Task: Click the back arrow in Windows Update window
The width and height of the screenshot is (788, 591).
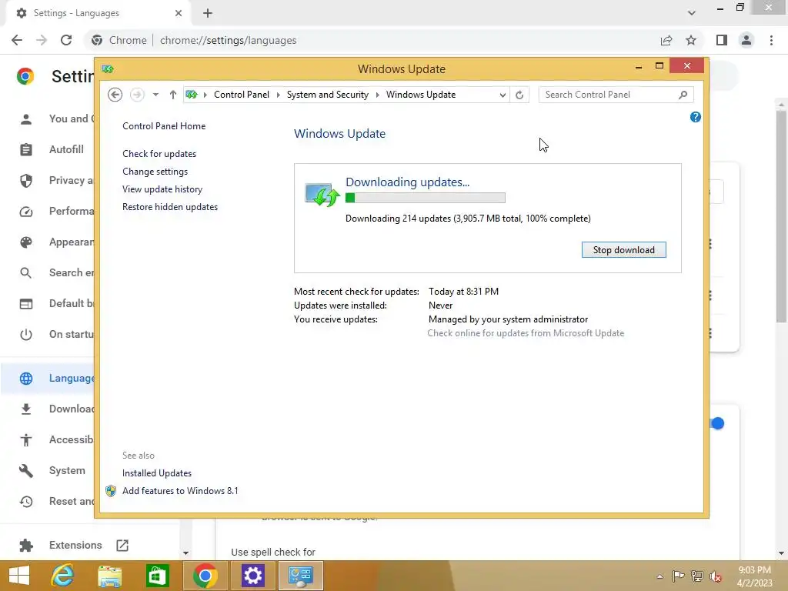Action: click(115, 95)
